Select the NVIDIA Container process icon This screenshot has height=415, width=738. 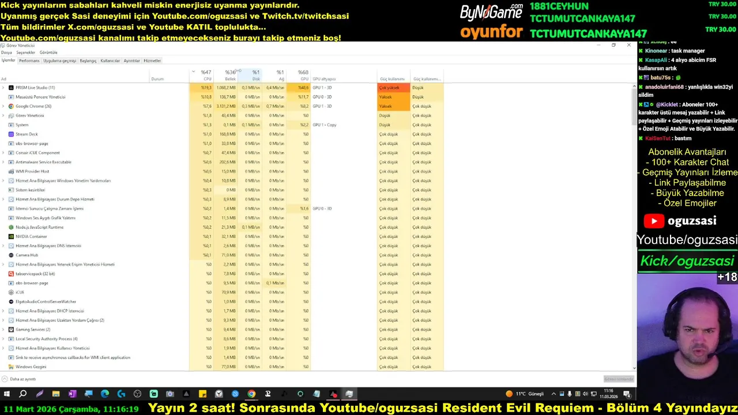tap(11, 236)
